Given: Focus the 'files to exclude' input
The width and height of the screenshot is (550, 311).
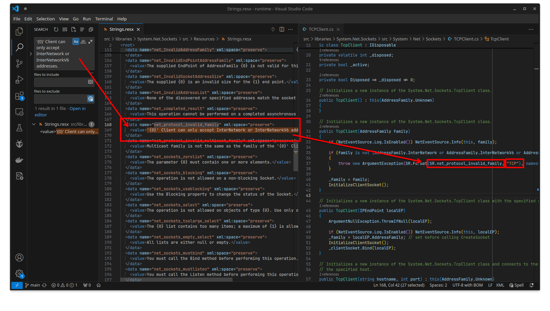Looking at the screenshot, I should (60, 99).
